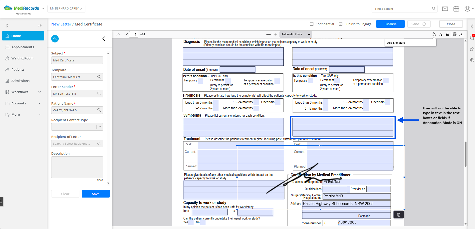Open the Automatic Zoom dropdown
475x229 pixels.
point(296,34)
